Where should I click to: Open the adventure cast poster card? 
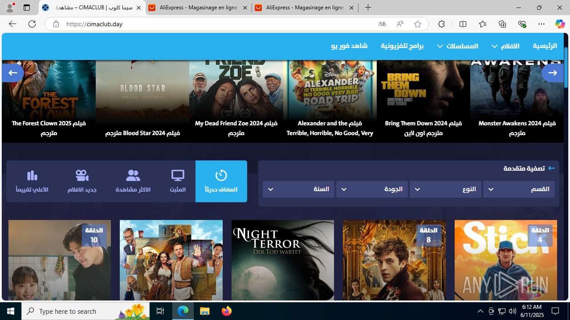(171, 260)
